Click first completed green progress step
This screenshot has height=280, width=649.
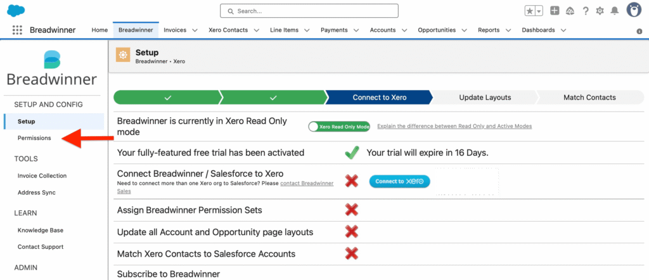(x=167, y=98)
